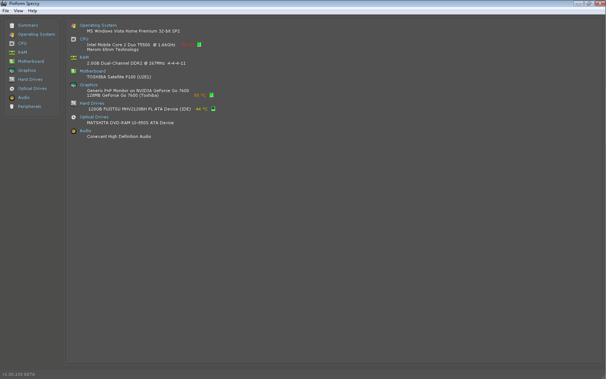
Task: Click the Optical Drives heading link in summary
Action: point(94,117)
